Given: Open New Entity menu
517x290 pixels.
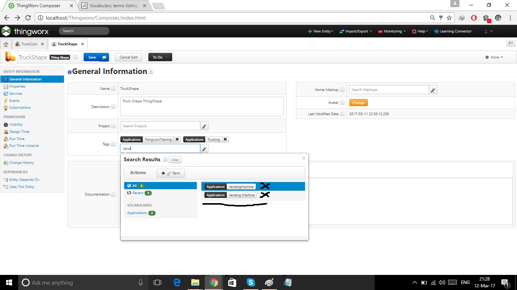Looking at the screenshot, I should point(321,31).
